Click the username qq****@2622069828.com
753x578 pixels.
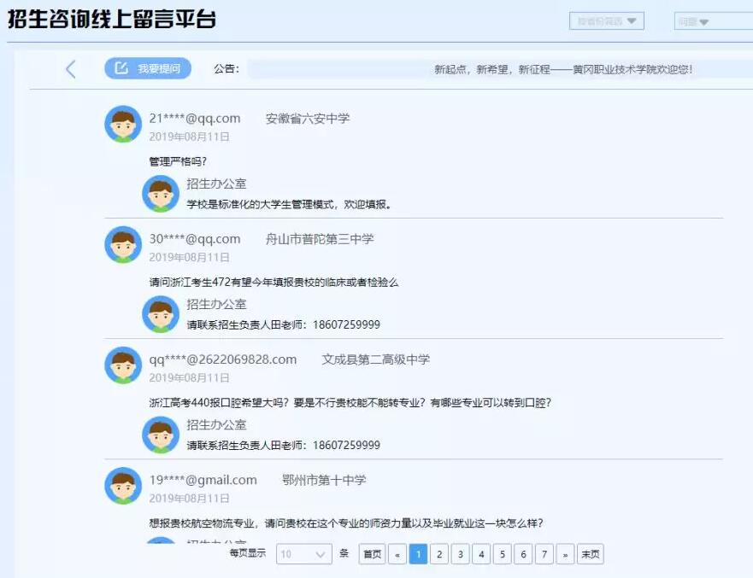tap(223, 359)
